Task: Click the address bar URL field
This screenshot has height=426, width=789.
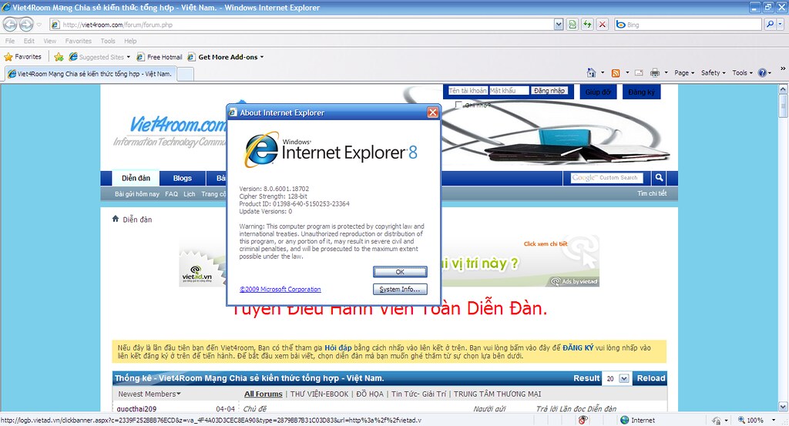Action: point(302,24)
